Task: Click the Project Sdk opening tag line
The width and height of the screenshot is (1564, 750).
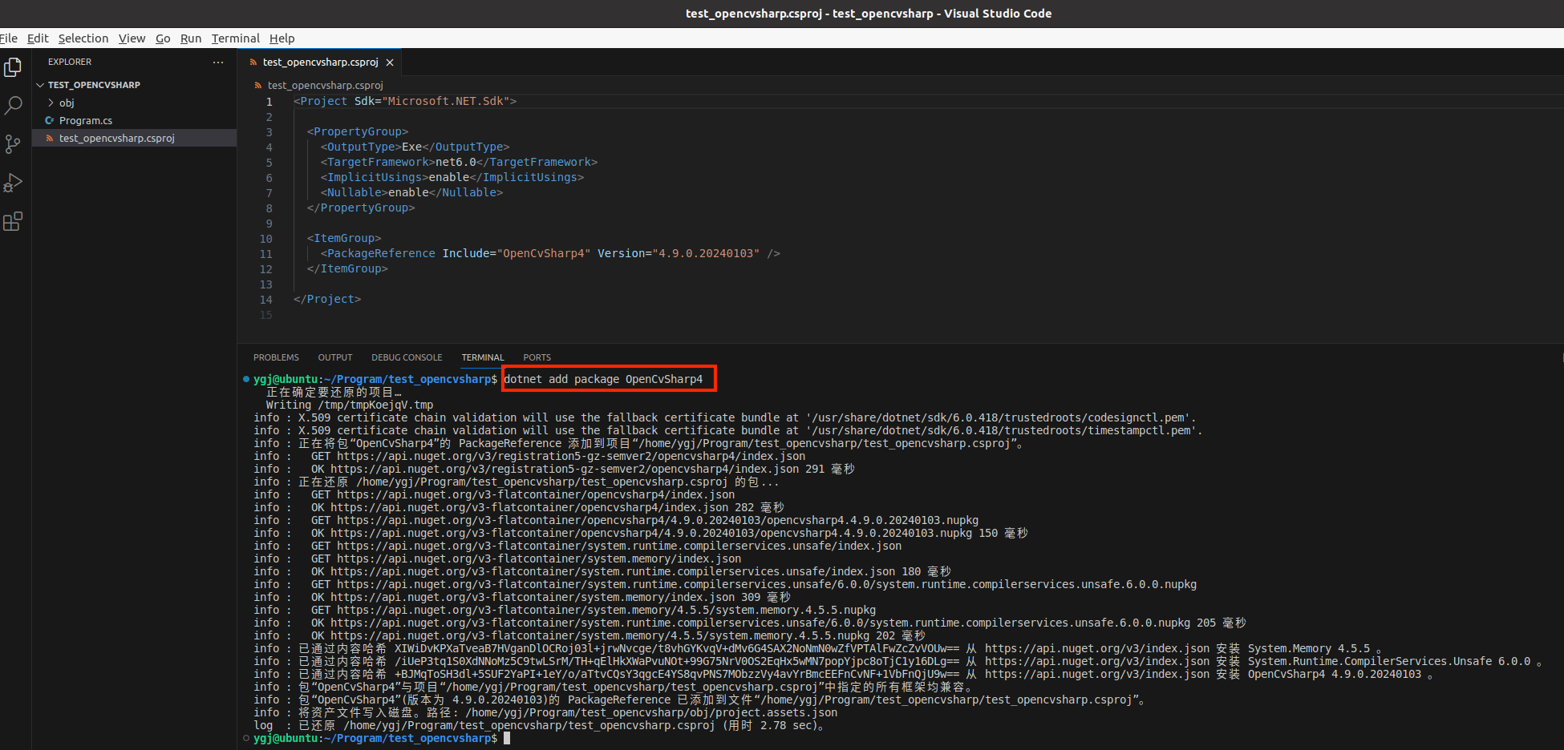Action: [405, 101]
